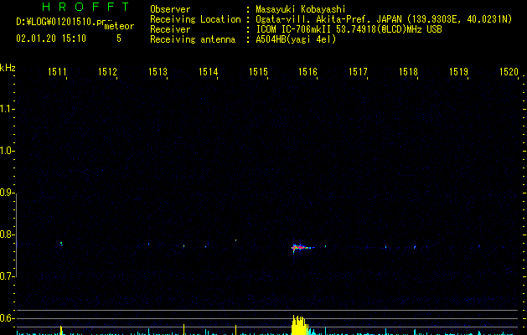This screenshot has height=335, width=527.
Task: Click time axis marker 1513
Action: (158, 72)
